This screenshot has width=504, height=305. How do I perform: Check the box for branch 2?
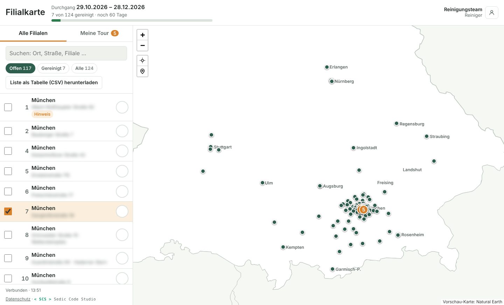[8, 131]
